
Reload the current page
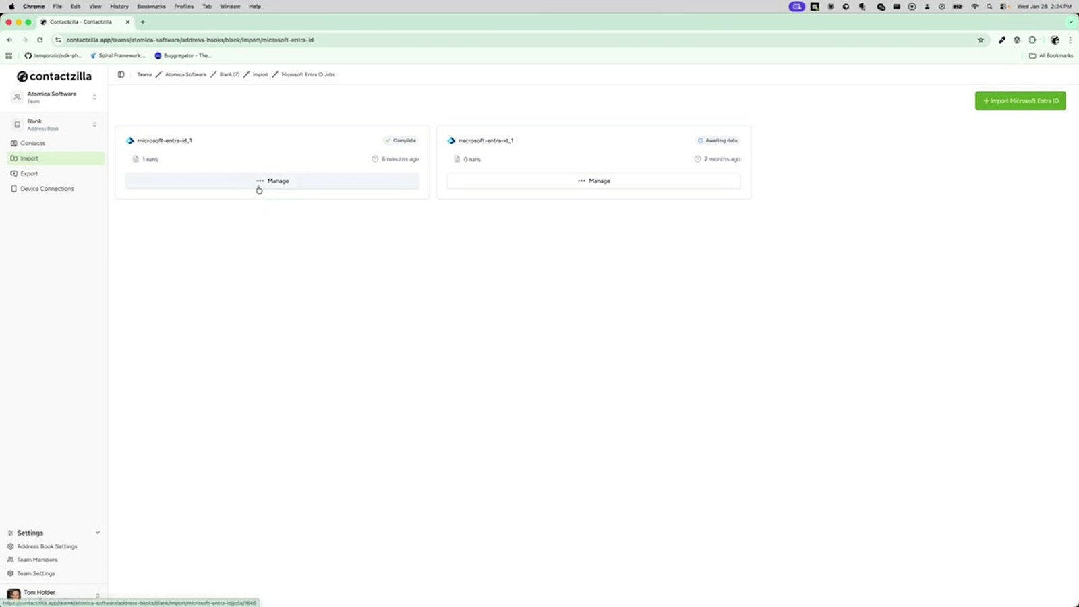tap(40, 40)
